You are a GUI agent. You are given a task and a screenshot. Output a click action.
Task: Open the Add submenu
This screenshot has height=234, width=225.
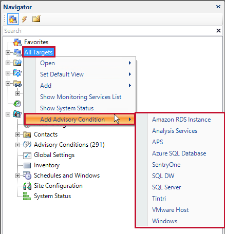point(80,86)
